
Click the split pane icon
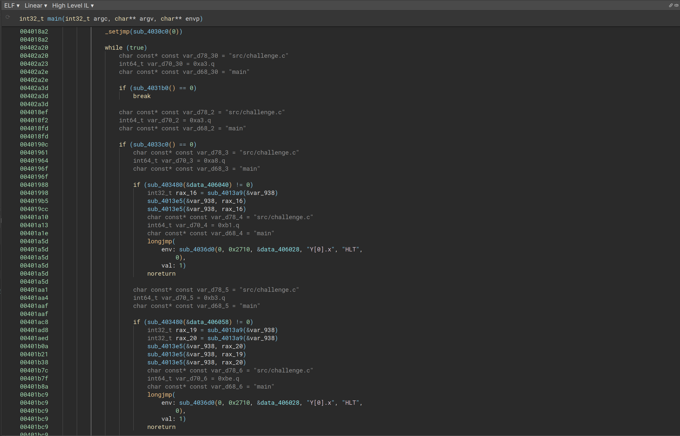(676, 5)
